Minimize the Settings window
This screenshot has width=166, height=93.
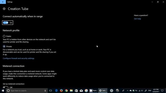pos(152,2)
